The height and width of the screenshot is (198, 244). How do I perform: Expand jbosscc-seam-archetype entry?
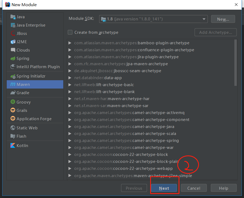point(70,71)
